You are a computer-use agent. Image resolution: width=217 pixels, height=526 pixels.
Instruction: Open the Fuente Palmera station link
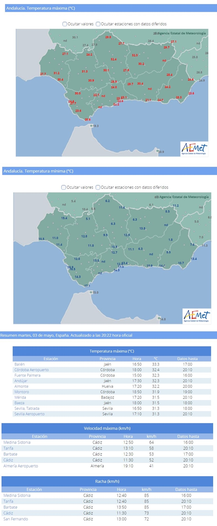27,375
